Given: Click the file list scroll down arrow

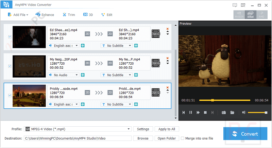Looking at the screenshot, I should coord(175,118).
